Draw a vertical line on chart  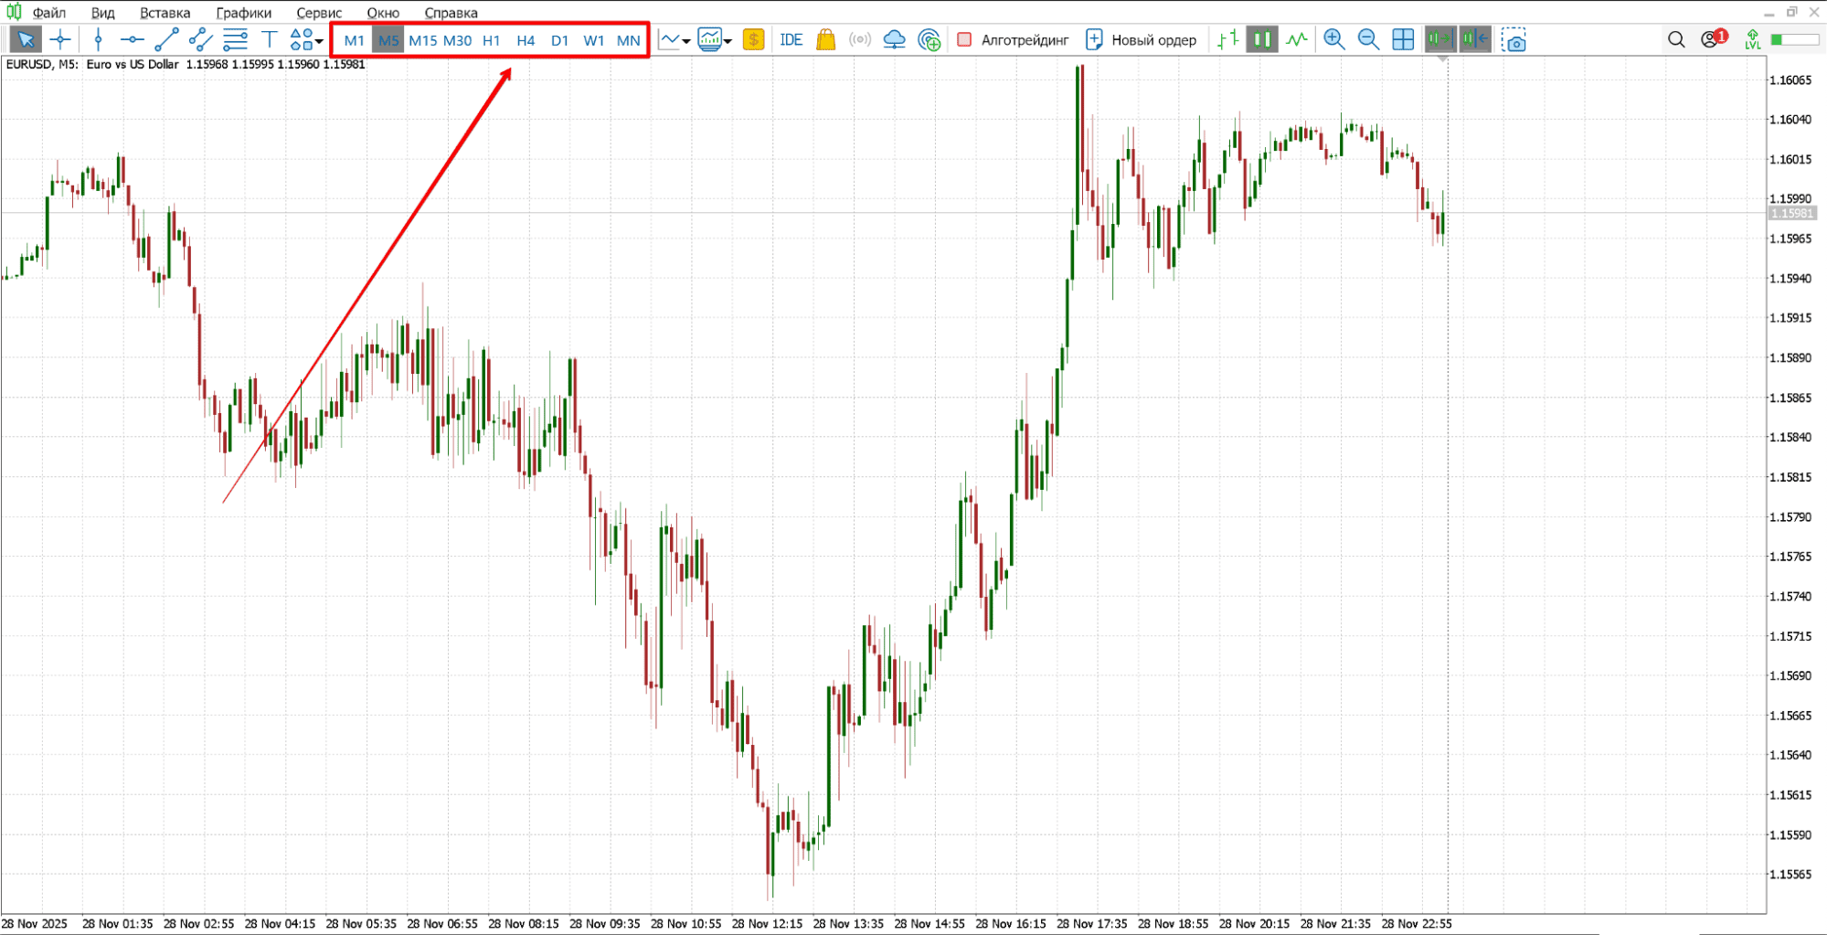[x=98, y=39]
